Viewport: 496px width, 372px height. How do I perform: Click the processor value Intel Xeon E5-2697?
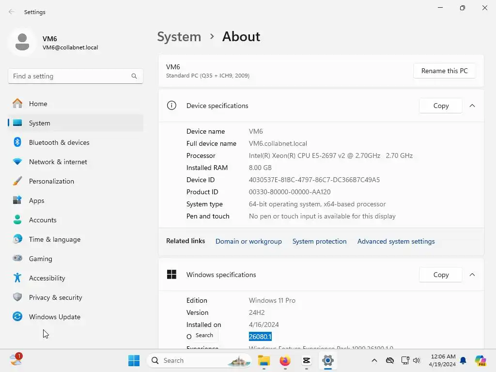point(330,155)
